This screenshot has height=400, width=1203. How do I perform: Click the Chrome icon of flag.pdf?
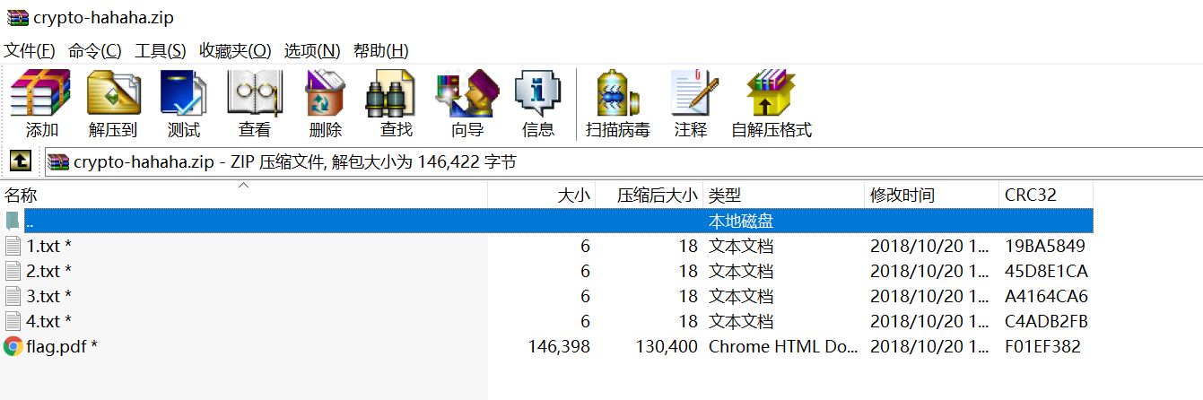[13, 346]
